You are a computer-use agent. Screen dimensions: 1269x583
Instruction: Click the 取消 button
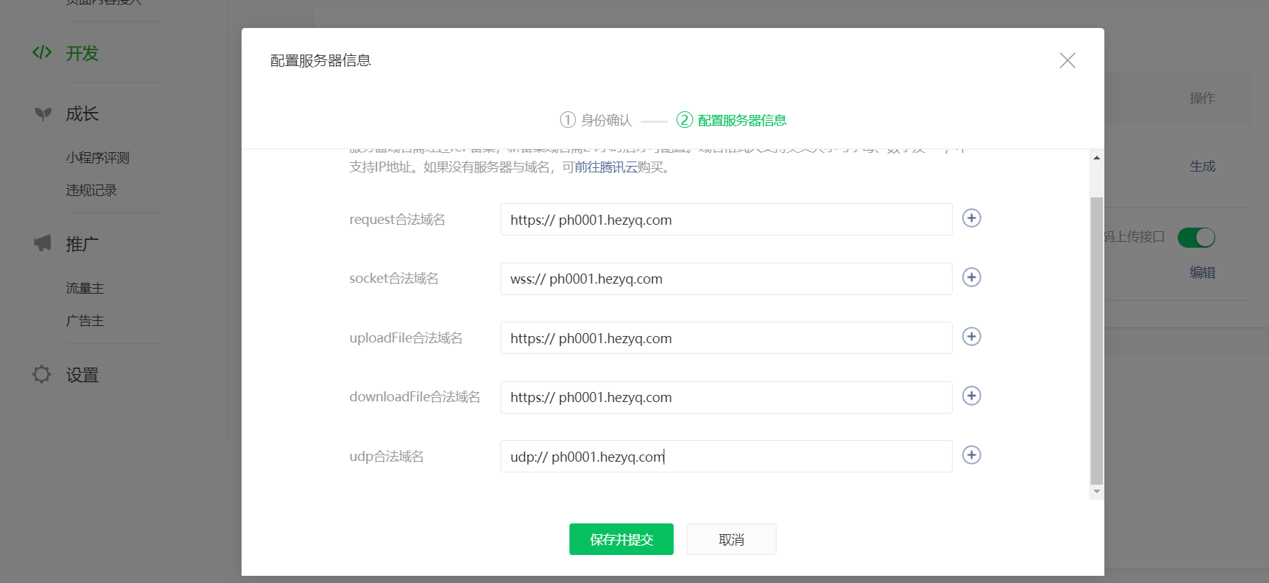(731, 539)
